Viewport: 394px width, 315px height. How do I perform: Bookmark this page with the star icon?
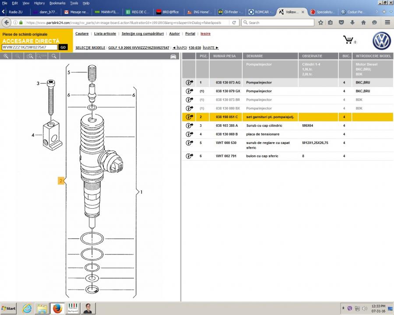pos(320,22)
